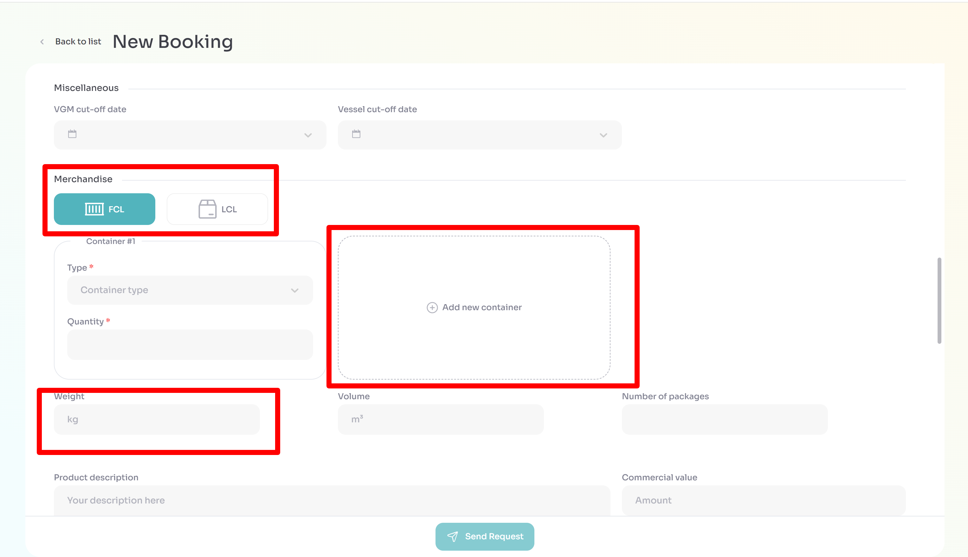
Task: Click the Number of packages field
Action: tap(724, 419)
